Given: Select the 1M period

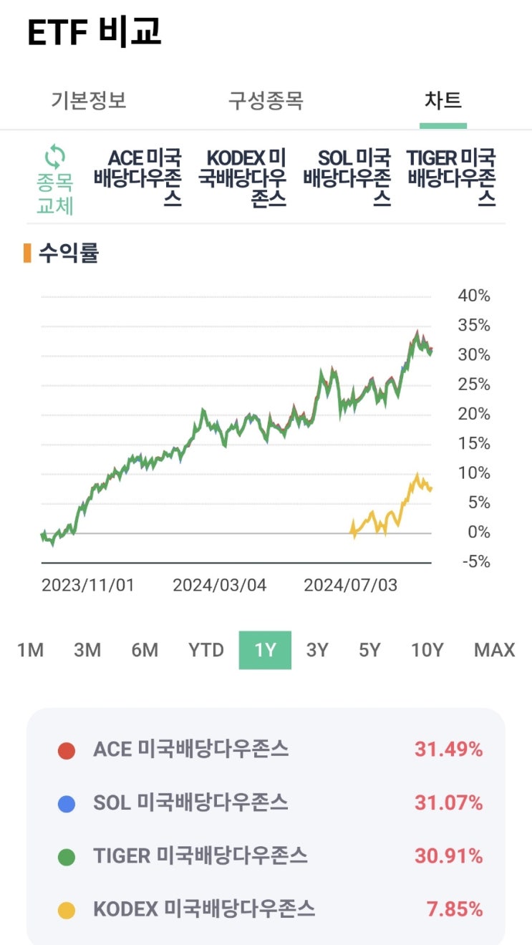Looking at the screenshot, I should 30,650.
